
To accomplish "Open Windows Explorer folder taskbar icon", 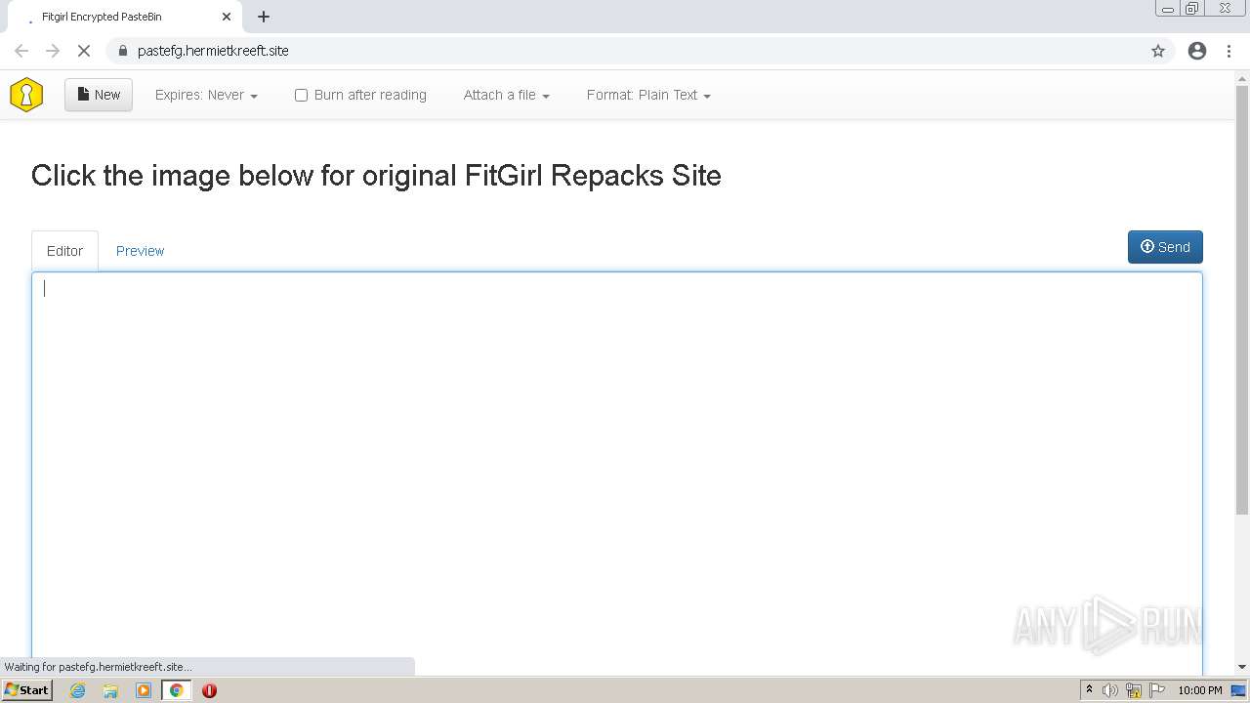I will 110,690.
